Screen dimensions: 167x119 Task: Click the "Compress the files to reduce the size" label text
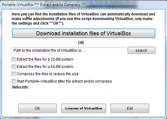pyautogui.click(x=47, y=74)
